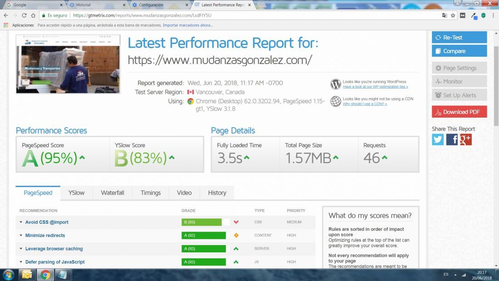Click the page vertical scrollbar

496,86
